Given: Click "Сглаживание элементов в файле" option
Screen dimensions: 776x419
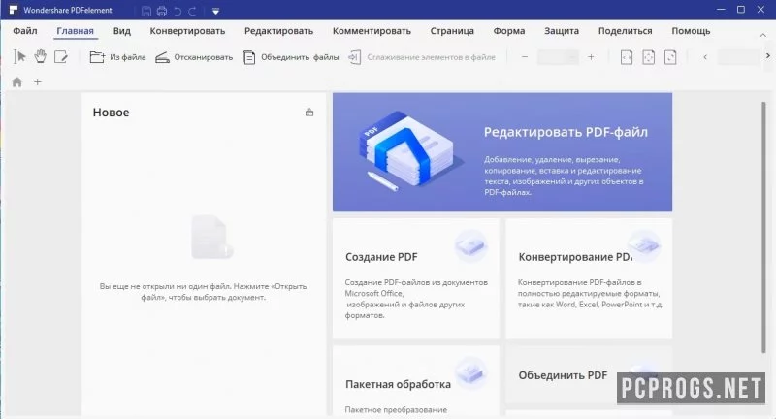Looking at the screenshot, I should (x=422, y=57).
